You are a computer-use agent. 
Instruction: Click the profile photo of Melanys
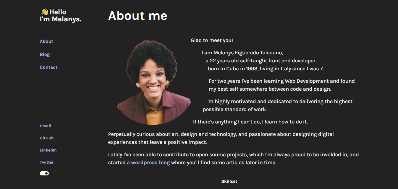[x=153, y=81]
